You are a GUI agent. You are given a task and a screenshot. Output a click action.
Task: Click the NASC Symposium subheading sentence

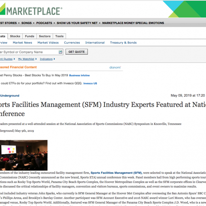point(91,124)
